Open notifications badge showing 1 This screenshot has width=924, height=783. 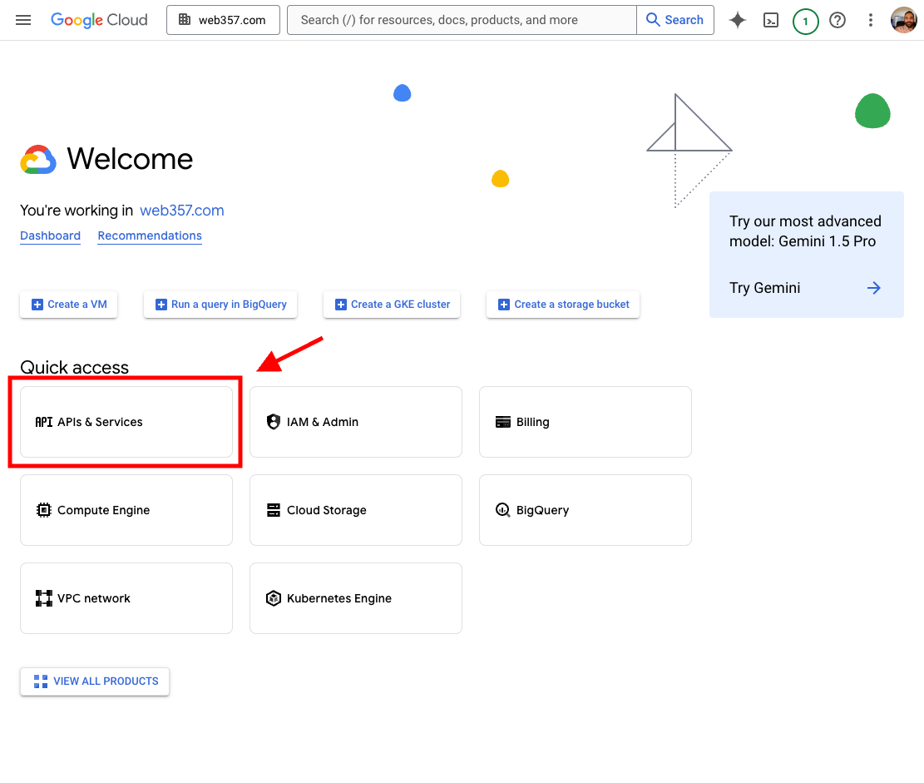click(806, 22)
